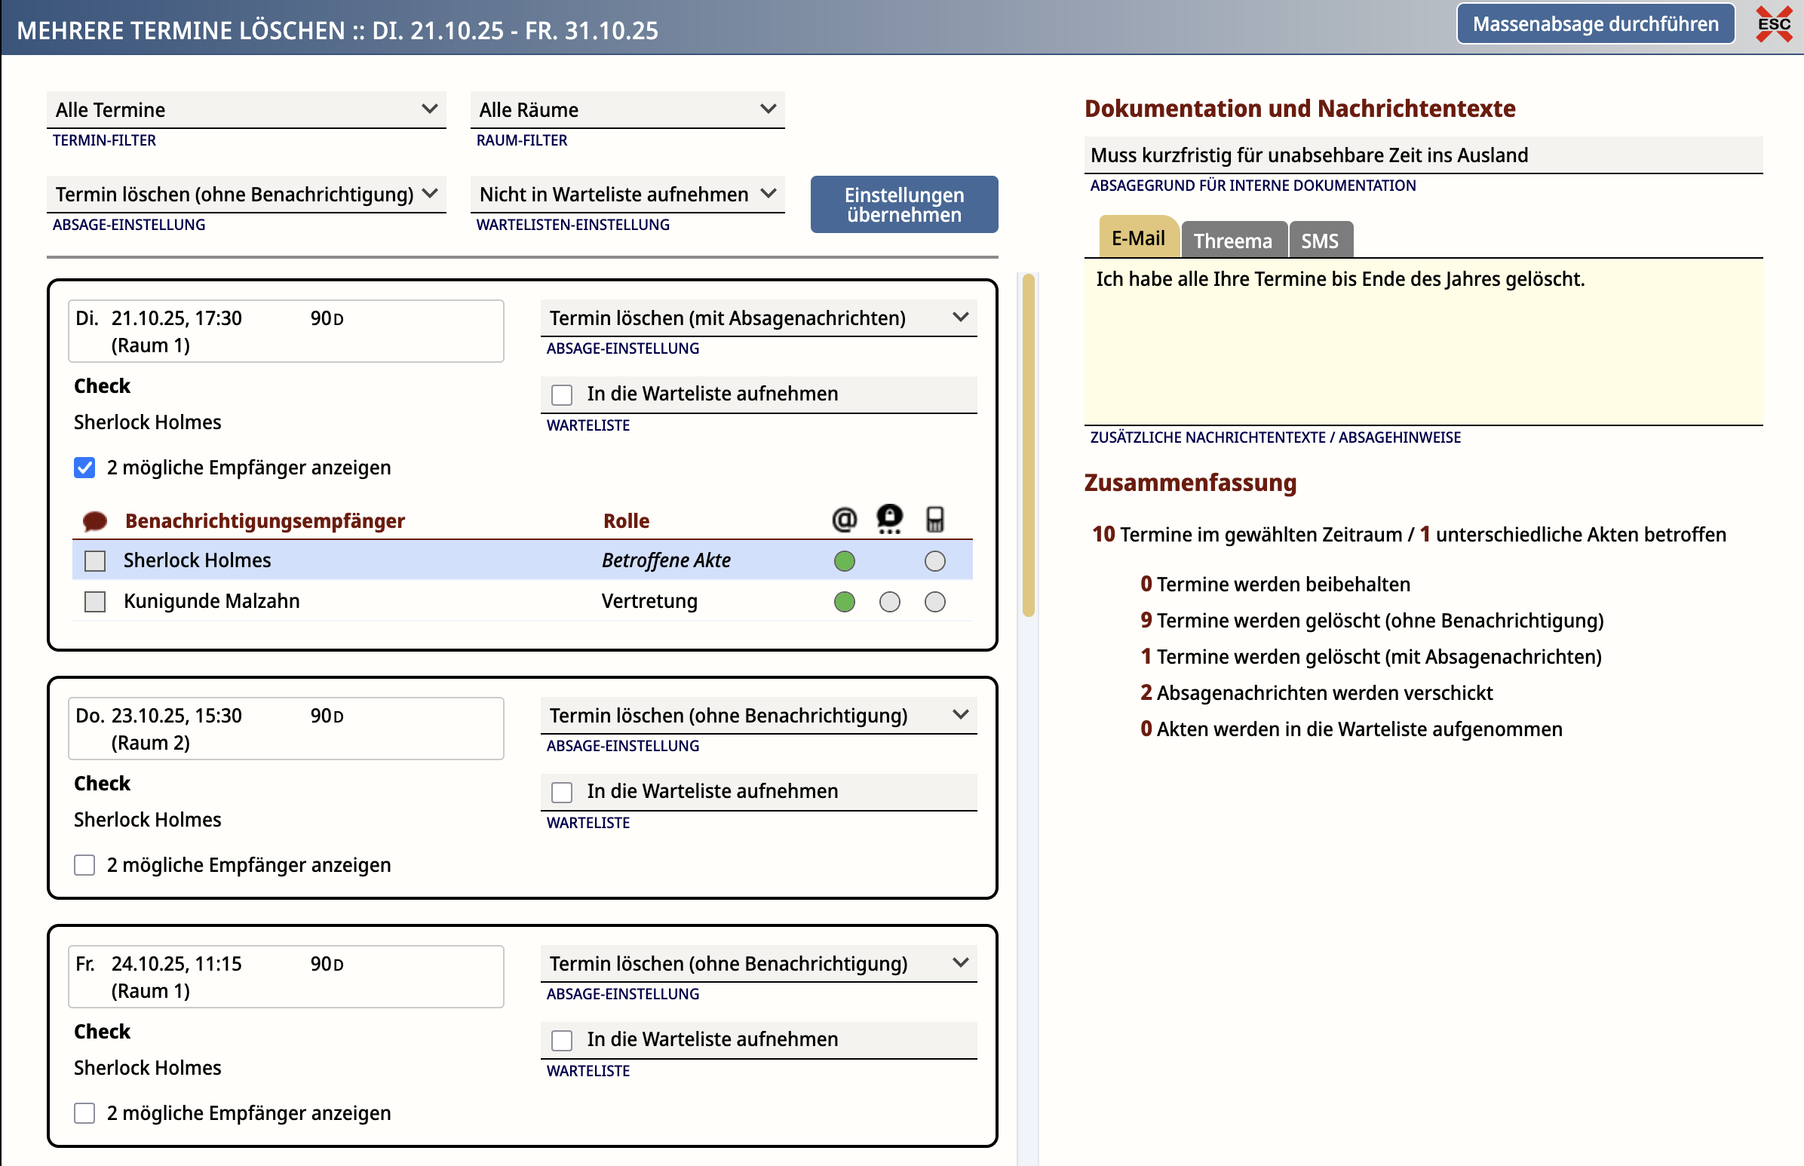Check the Sherlock Holmes recipient checkbox
This screenshot has width=1804, height=1166.
coord(95,561)
